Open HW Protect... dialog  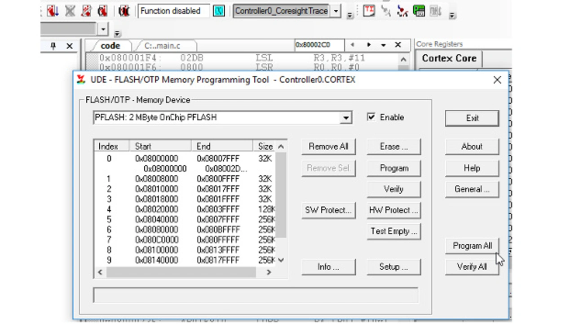(x=394, y=210)
